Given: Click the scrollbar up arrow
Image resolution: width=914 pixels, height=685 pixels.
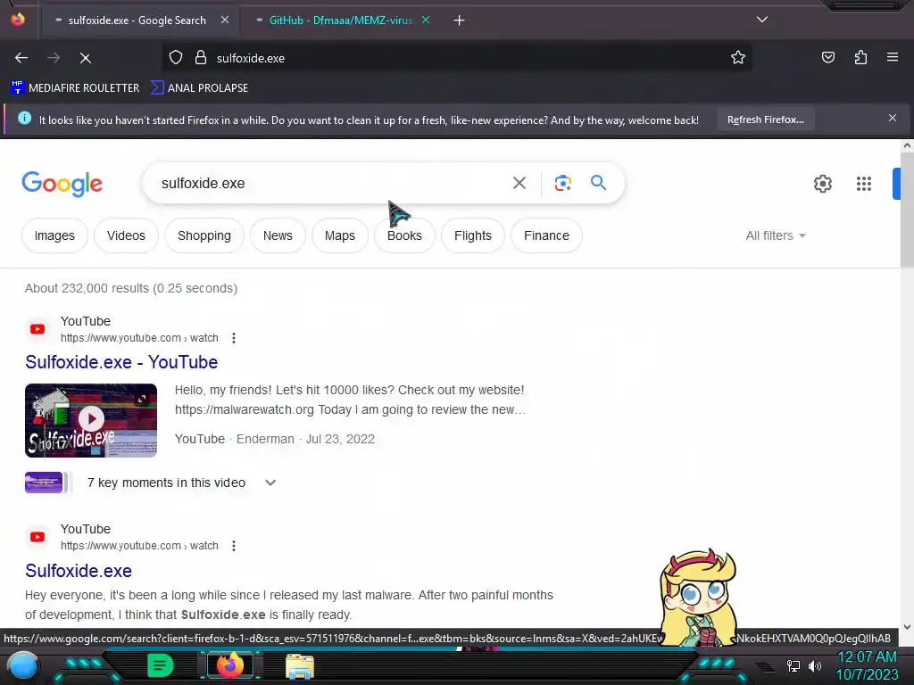Looking at the screenshot, I should [x=907, y=145].
